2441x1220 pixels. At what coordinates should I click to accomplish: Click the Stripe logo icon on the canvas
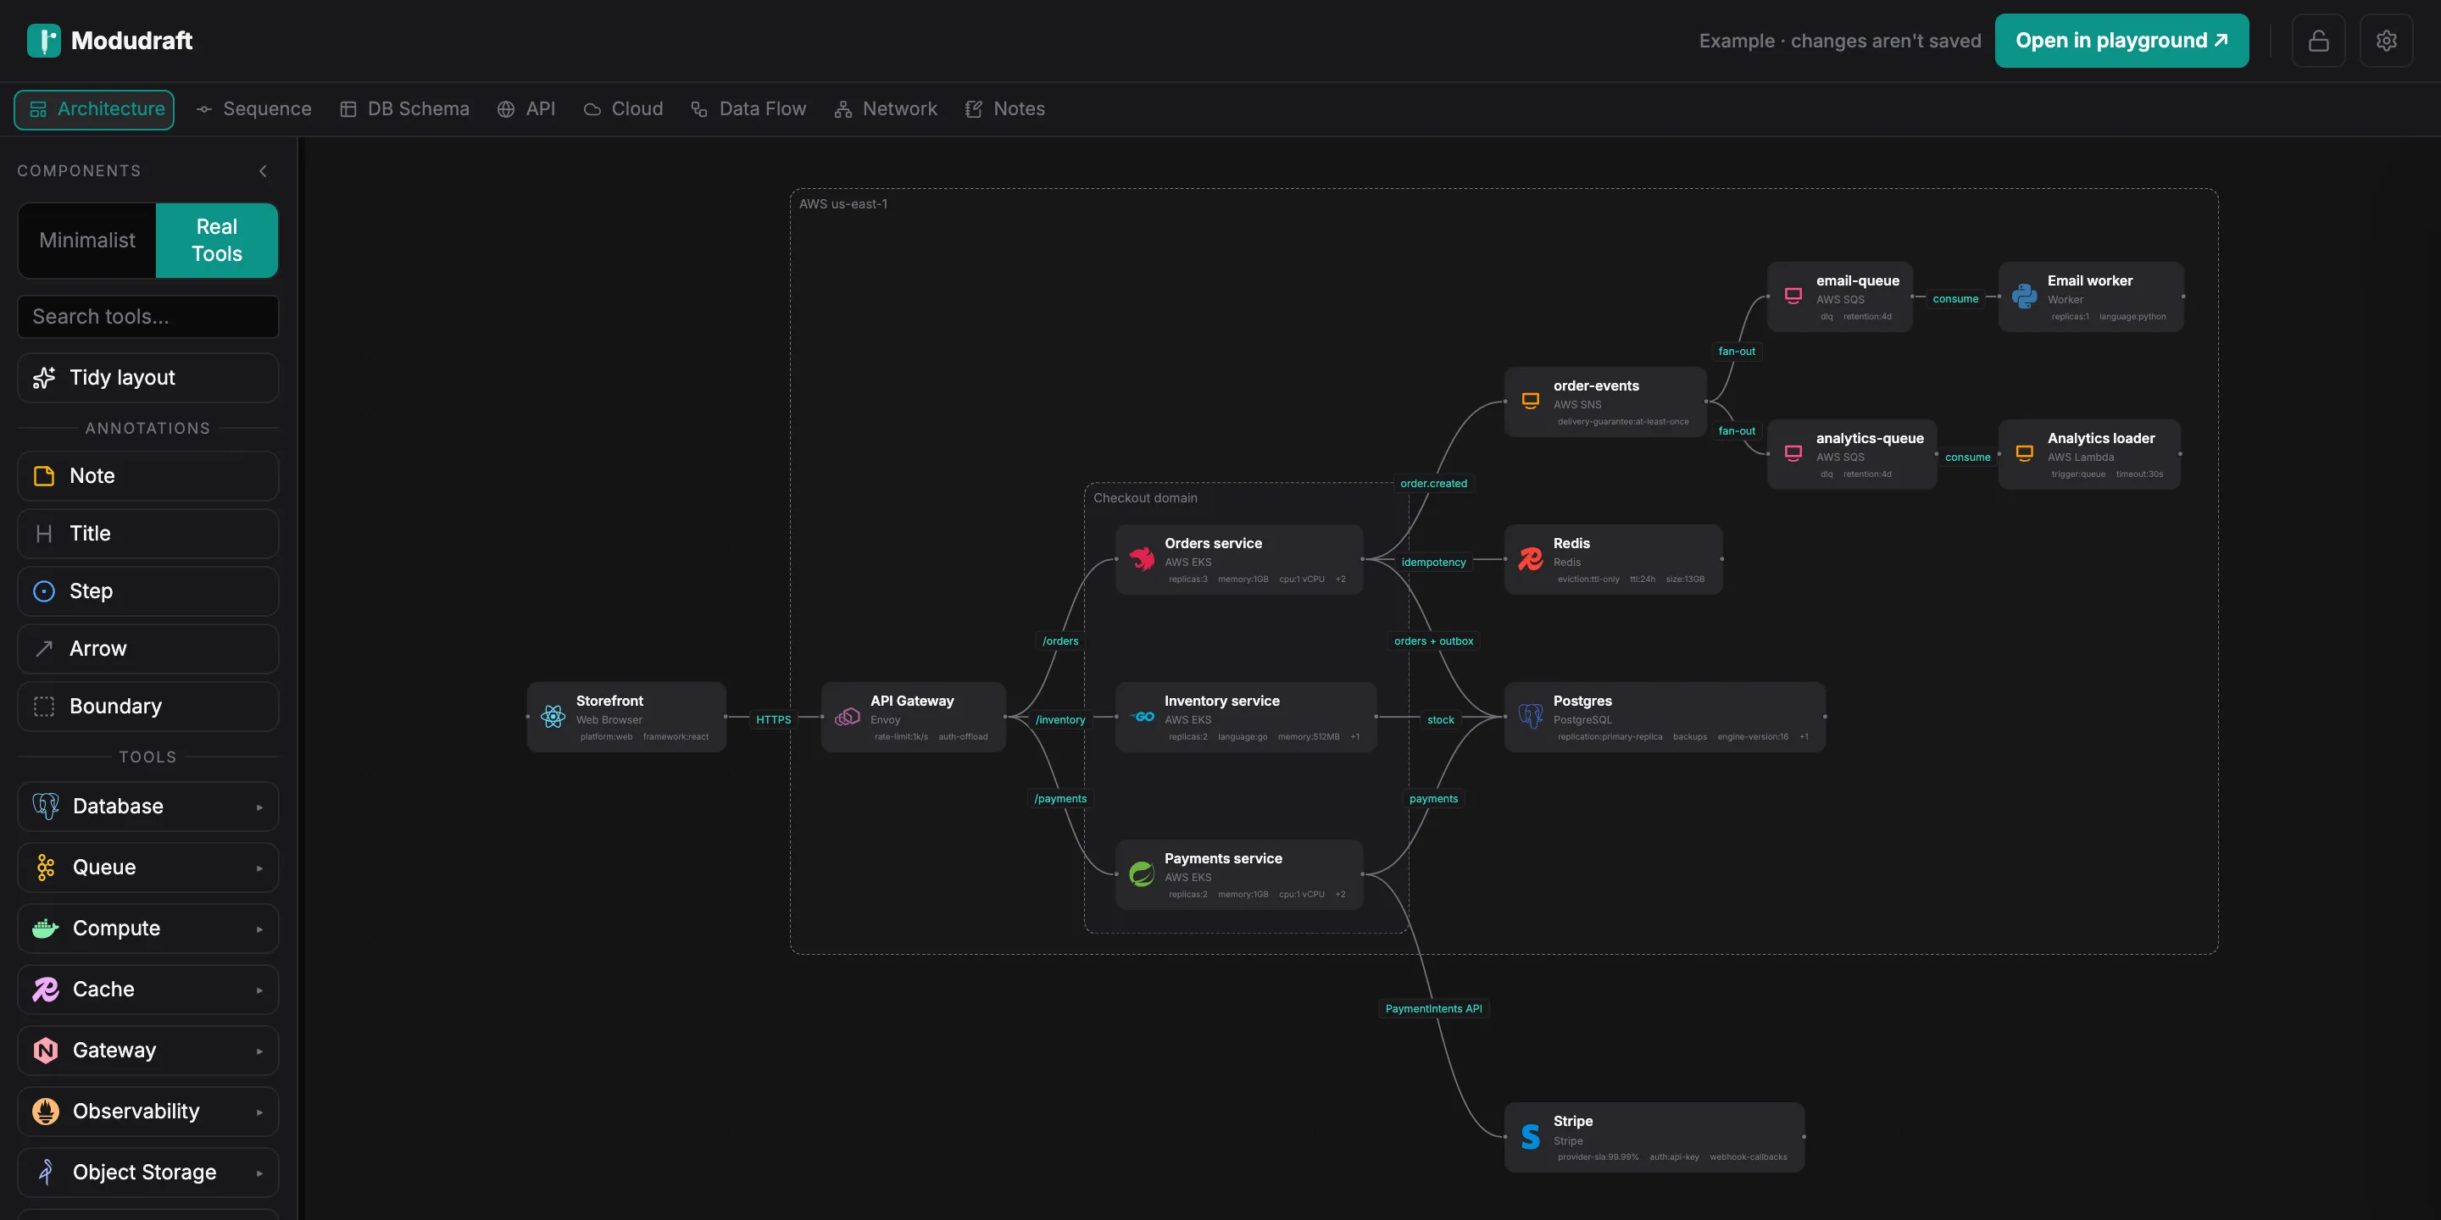1531,1137
